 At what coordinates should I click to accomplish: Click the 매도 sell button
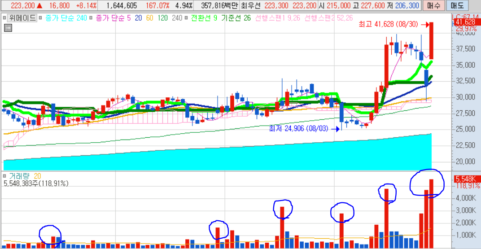coord(457,5)
